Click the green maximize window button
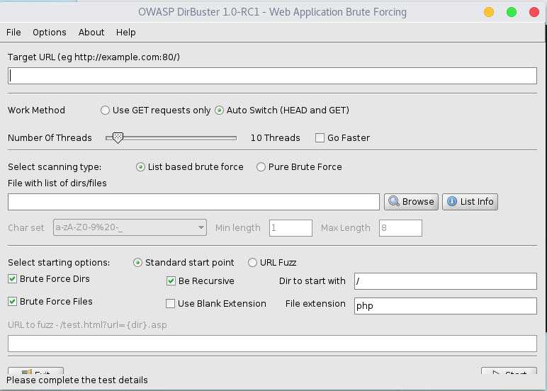Viewport: 547px width, 391px height. (512, 12)
